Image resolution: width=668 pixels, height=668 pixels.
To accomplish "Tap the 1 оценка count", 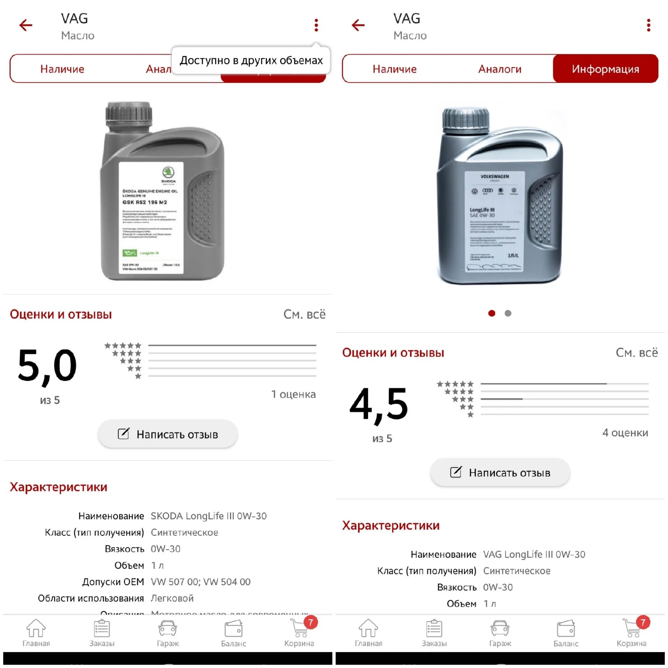I will tap(293, 394).
